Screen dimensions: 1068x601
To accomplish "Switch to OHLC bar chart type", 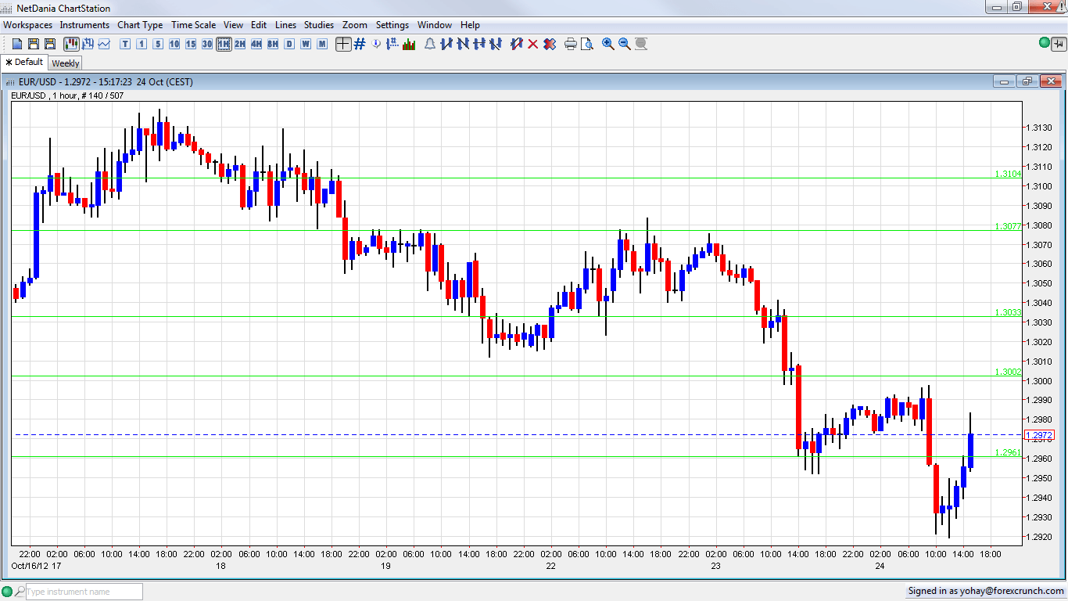I will click(x=88, y=44).
